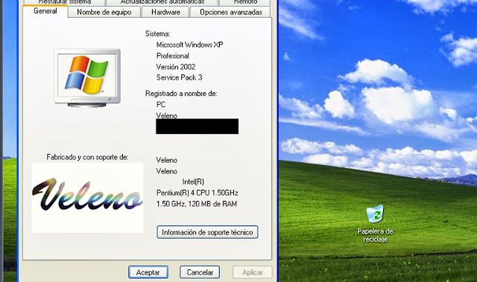Click the 'Microsoft Windows XP' text
The width and height of the screenshot is (477, 282).
click(189, 45)
